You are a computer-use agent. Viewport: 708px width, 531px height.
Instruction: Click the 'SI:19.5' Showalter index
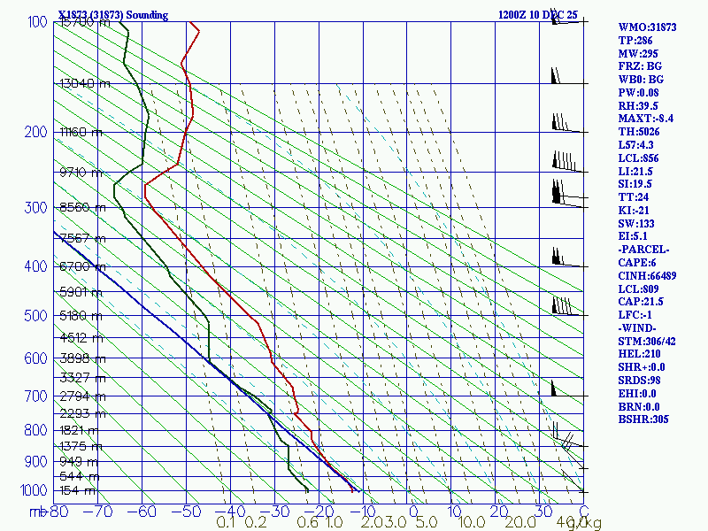pos(635,184)
